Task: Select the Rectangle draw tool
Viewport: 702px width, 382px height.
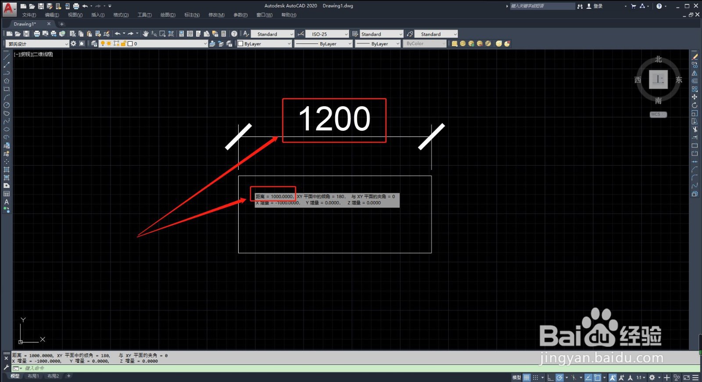Action: click(x=7, y=89)
